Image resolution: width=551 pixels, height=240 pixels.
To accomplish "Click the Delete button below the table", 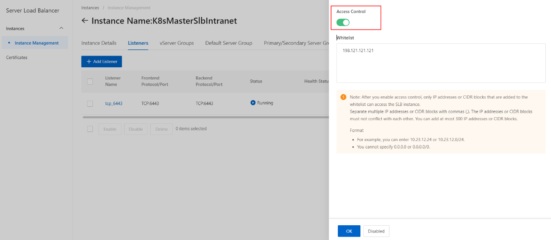I will coord(162,129).
